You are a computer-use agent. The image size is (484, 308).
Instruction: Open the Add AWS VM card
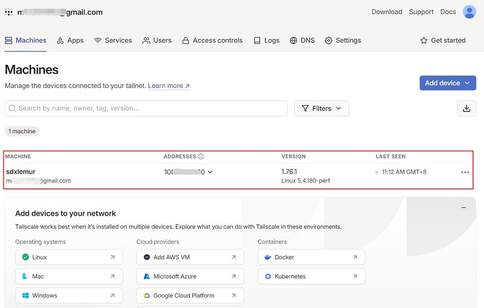(x=190, y=257)
